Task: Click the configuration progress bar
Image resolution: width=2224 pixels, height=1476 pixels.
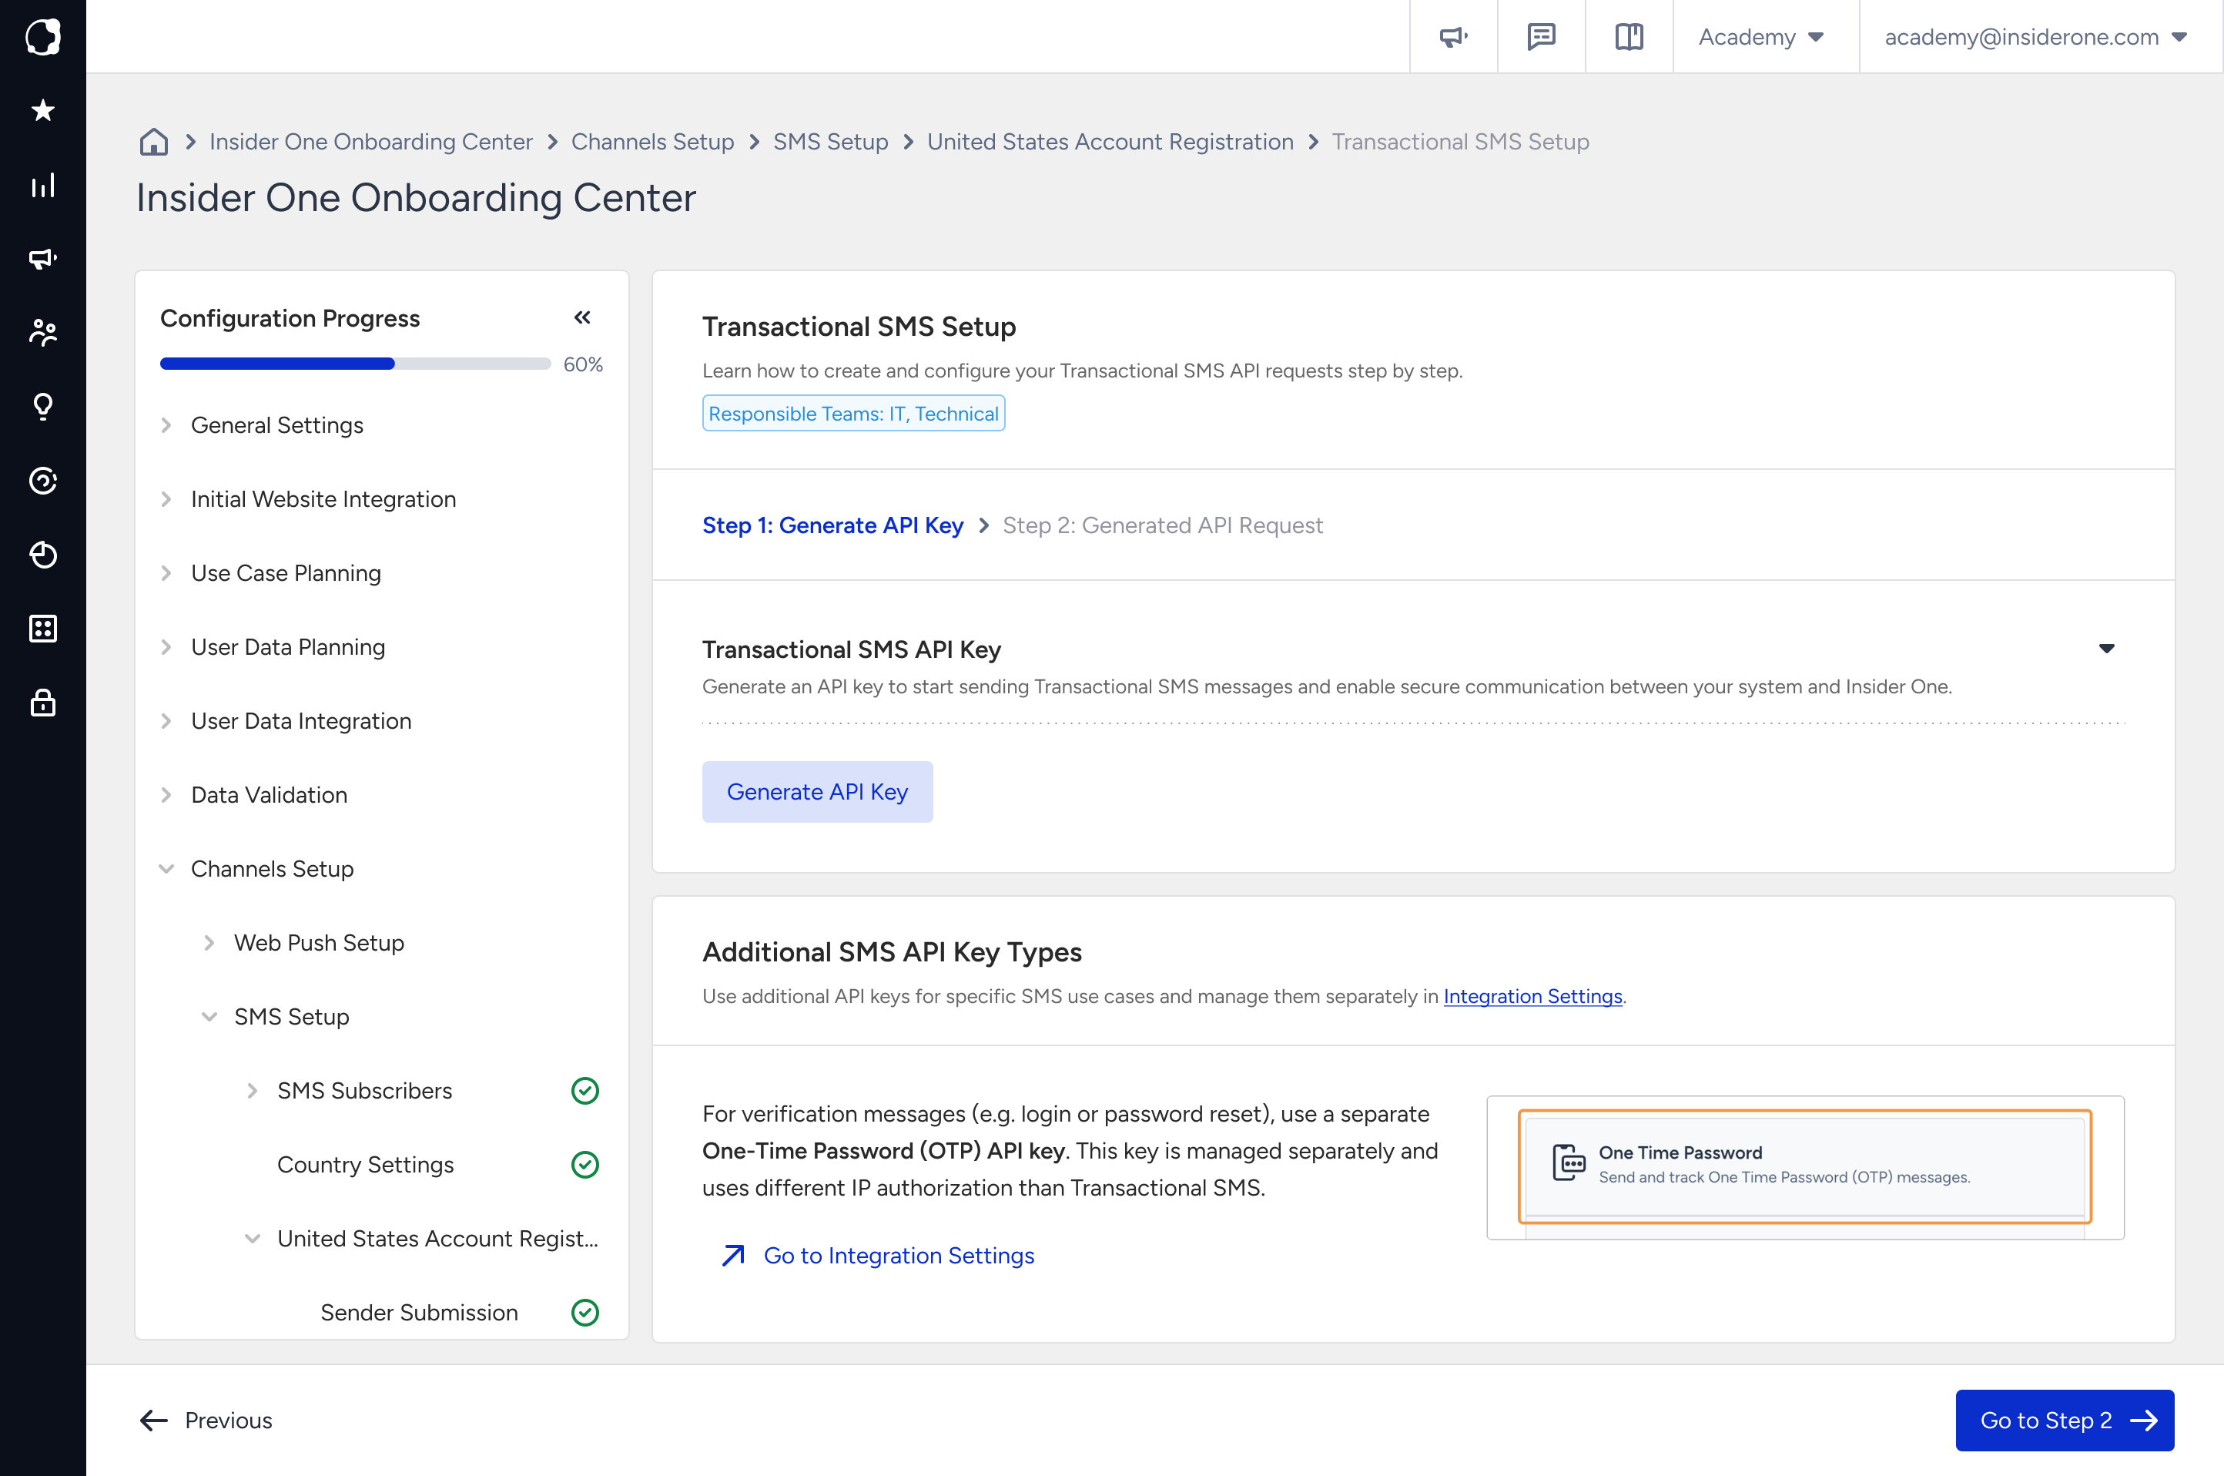Action: pyautogui.click(x=355, y=364)
